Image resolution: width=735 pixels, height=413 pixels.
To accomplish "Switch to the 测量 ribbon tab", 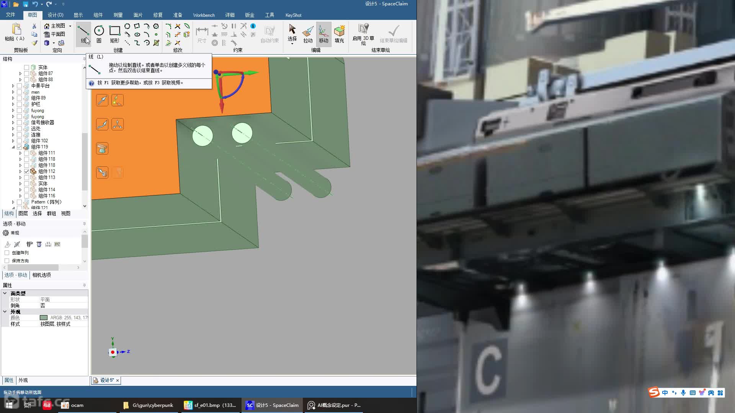I will 118,15.
